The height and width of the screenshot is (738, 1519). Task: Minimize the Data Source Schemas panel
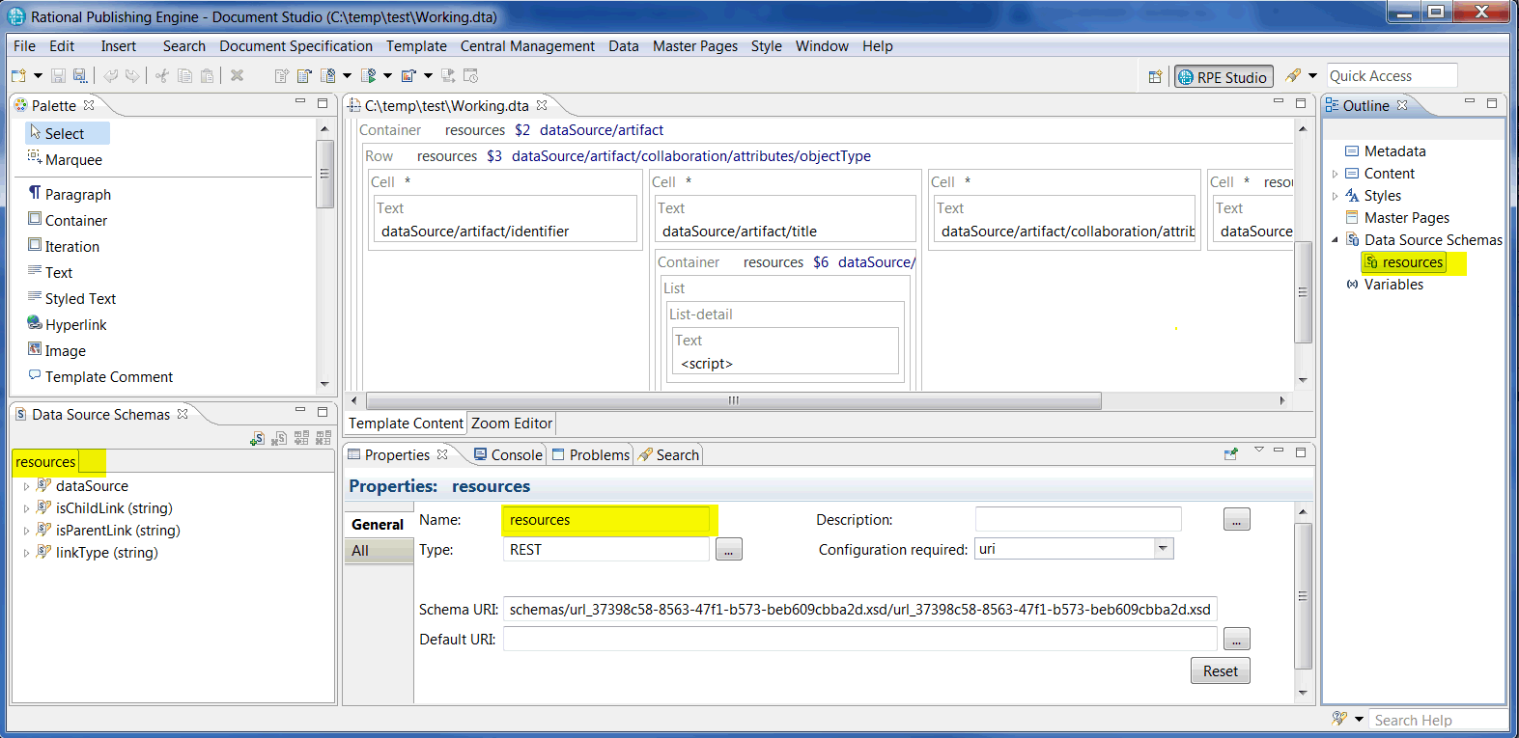[x=300, y=411]
